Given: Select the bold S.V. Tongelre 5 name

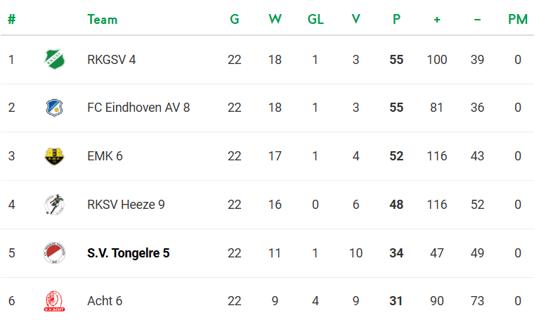Looking at the screenshot, I should (128, 253).
